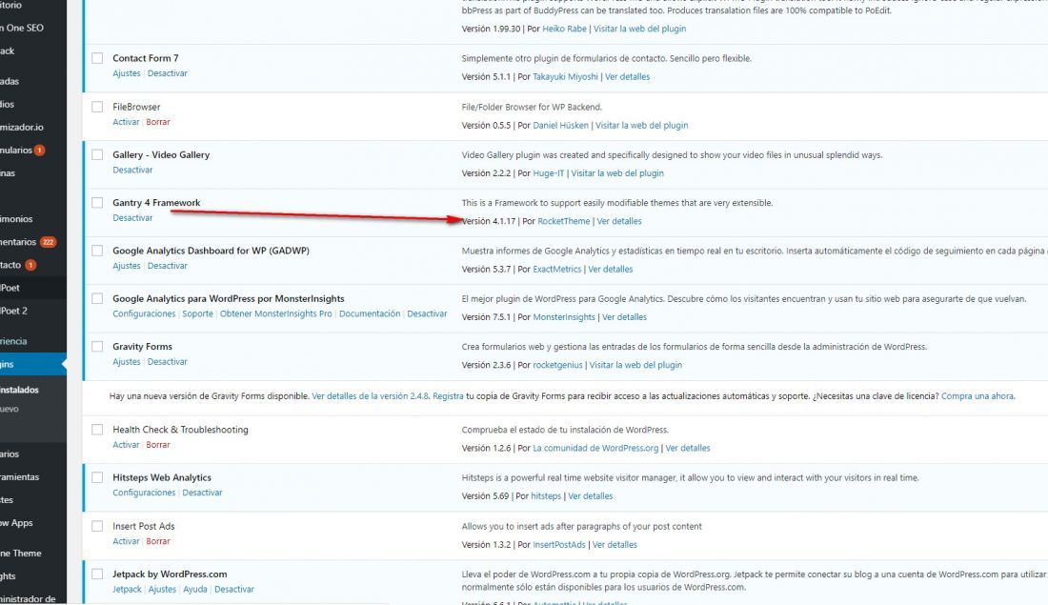1048x605 pixels.
Task: Select the MonsterInsights plugin checkbox
Action: point(97,299)
